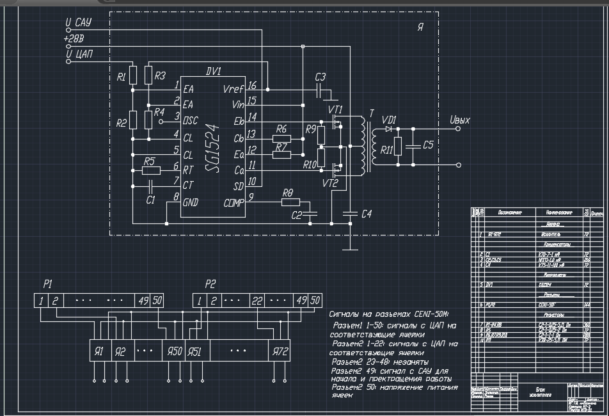Click the R8 resistor at COMP output
This screenshot has width=609, height=416.
pos(290,202)
